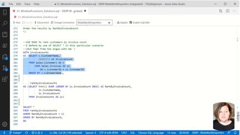Disconnect from the current server

coord(42,22)
